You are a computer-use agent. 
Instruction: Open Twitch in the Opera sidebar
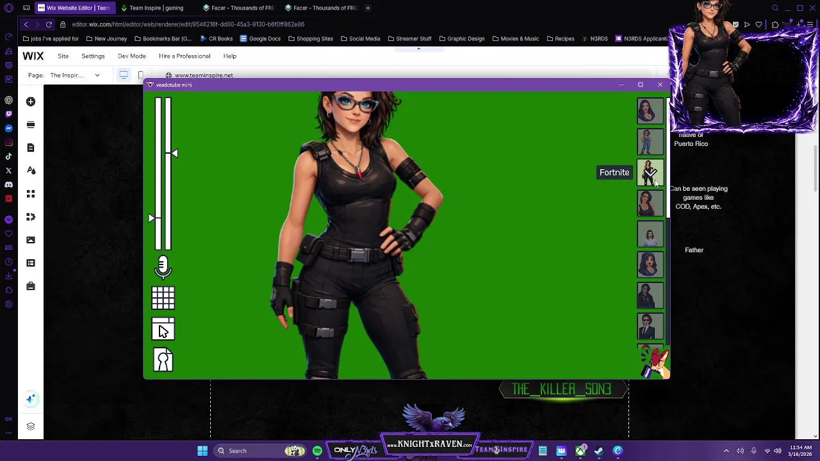pos(8,114)
